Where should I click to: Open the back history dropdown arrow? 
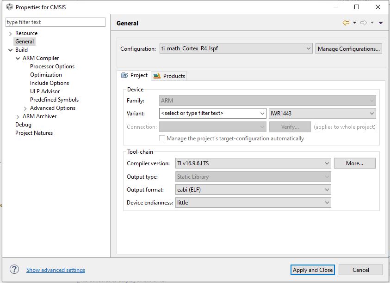pos(355,23)
